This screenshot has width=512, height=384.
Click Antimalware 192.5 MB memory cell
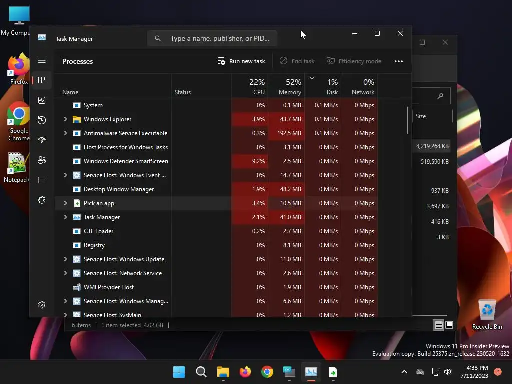[286, 133]
